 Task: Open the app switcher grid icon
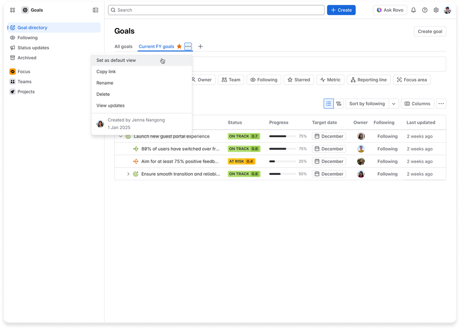12,10
